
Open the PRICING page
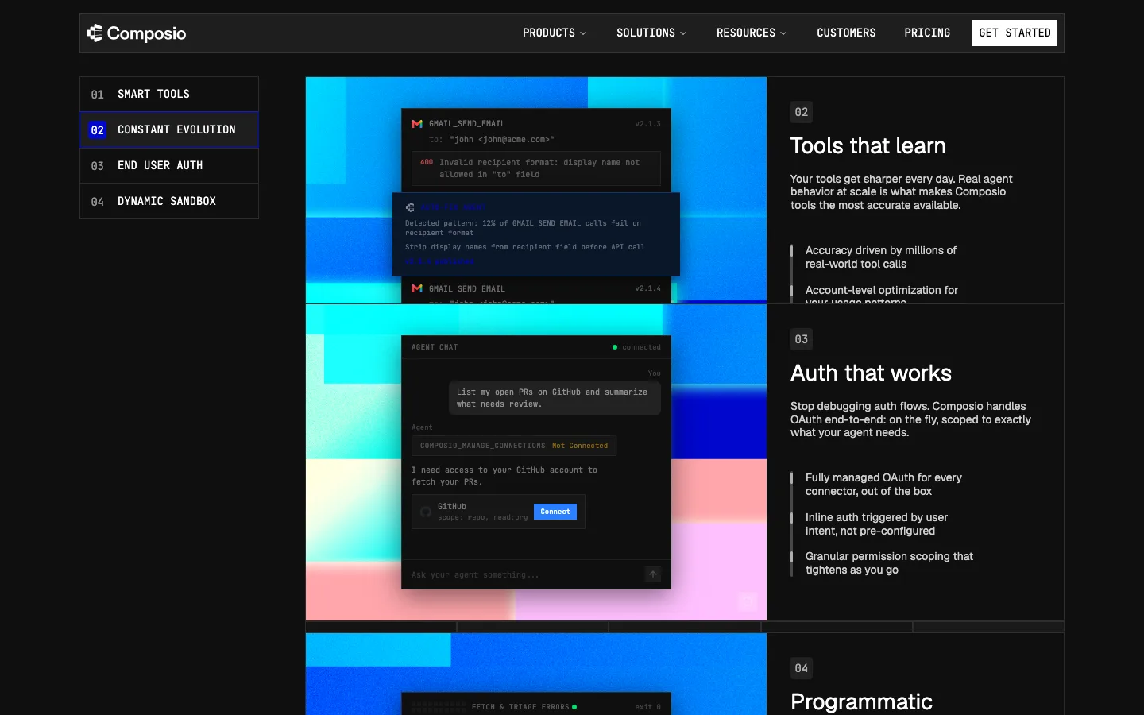click(x=927, y=33)
